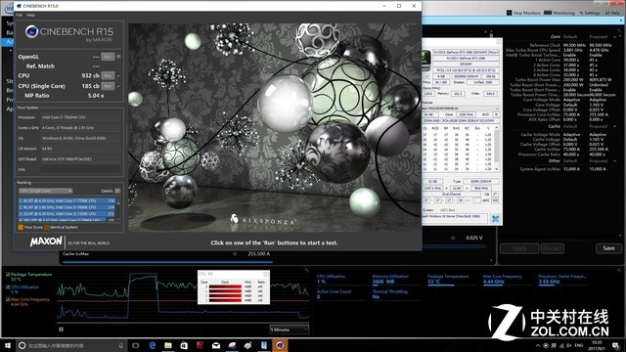
Task: Open the red app icon on taskbar
Action: point(200,345)
